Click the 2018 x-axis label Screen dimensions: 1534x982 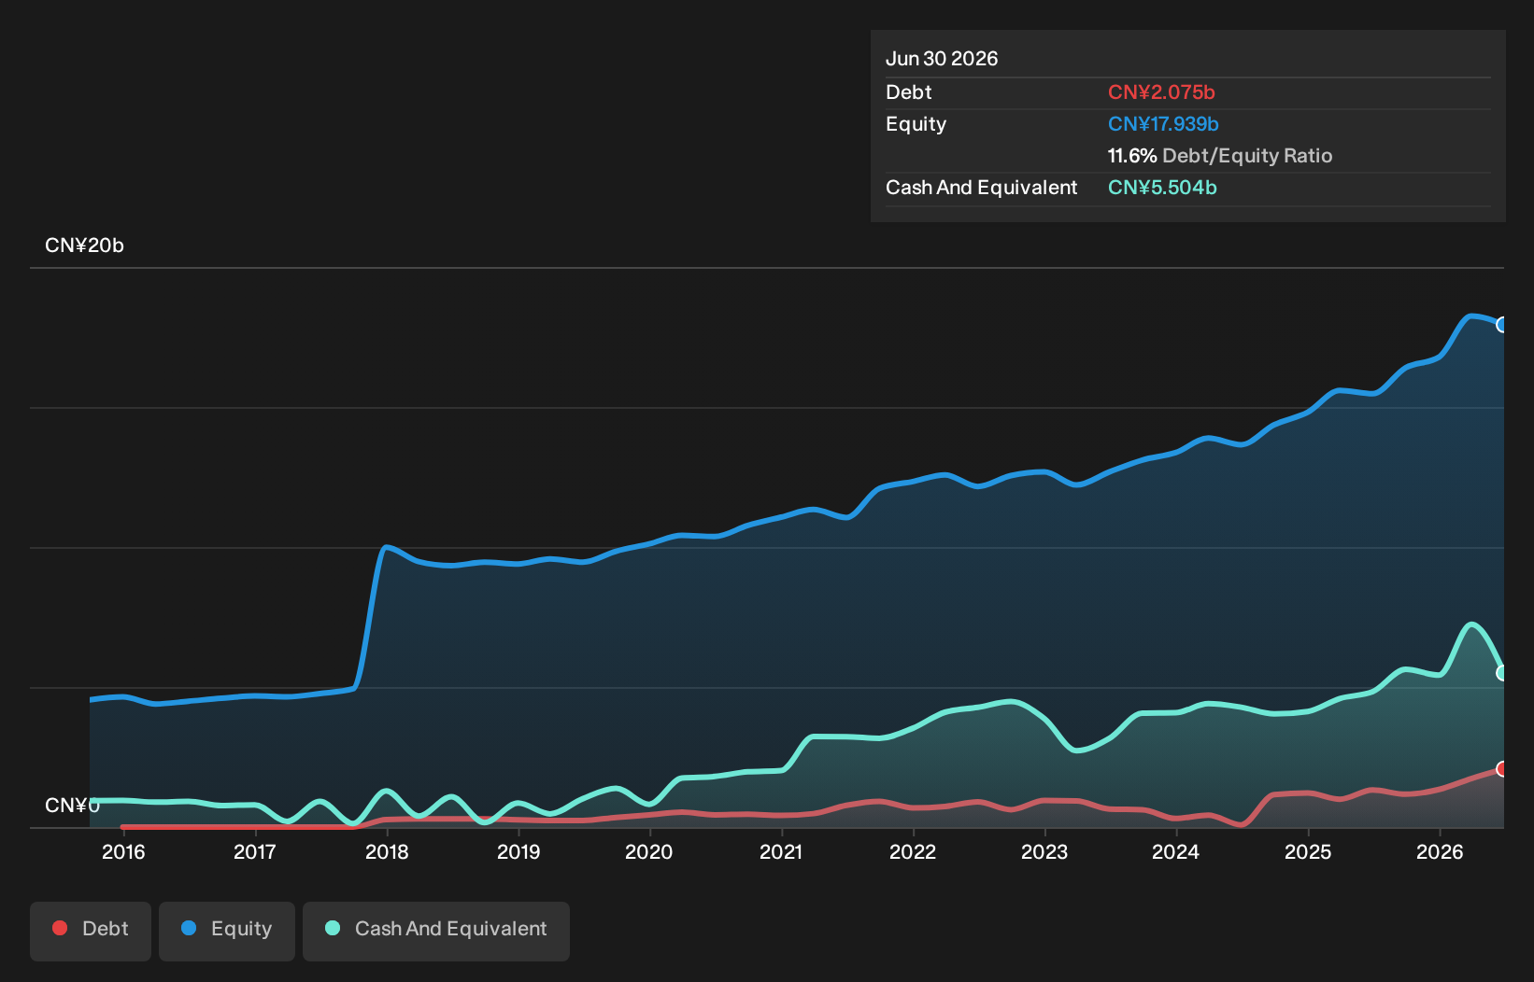387,851
